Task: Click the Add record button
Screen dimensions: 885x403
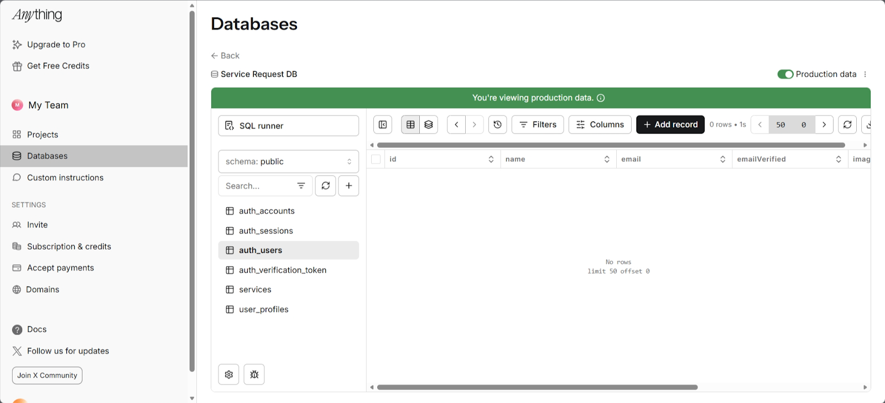Action: 670,125
